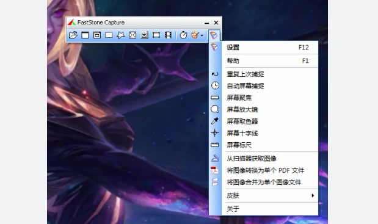378x224 pixels.
Task: Click the PDF icon in the menu
Action: tap(215, 170)
